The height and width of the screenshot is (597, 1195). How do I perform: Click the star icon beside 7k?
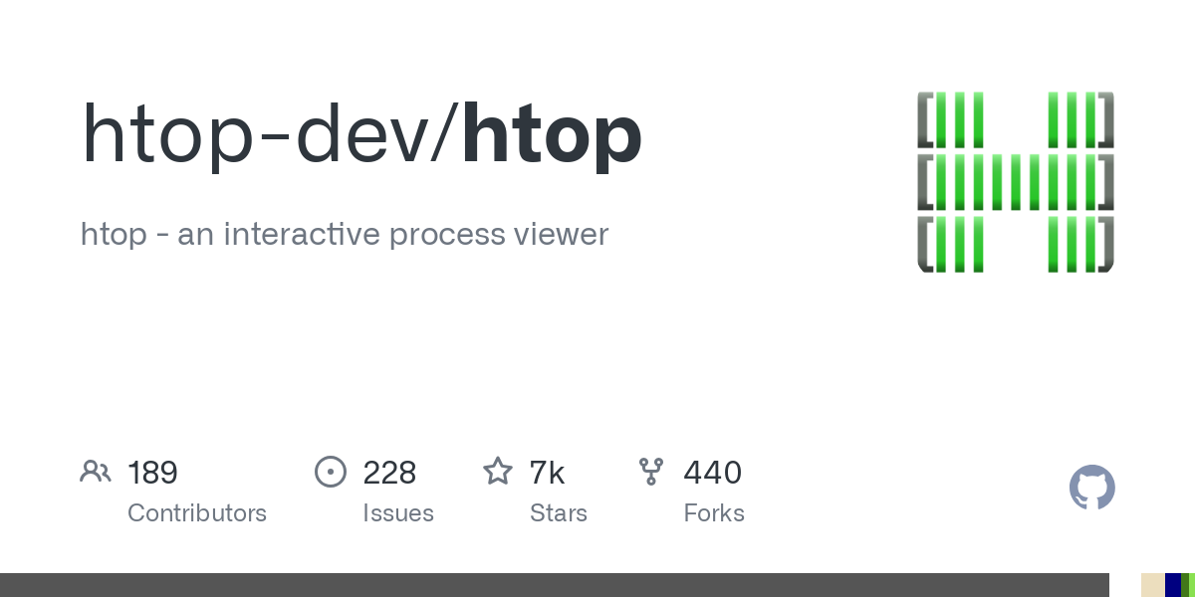498,472
